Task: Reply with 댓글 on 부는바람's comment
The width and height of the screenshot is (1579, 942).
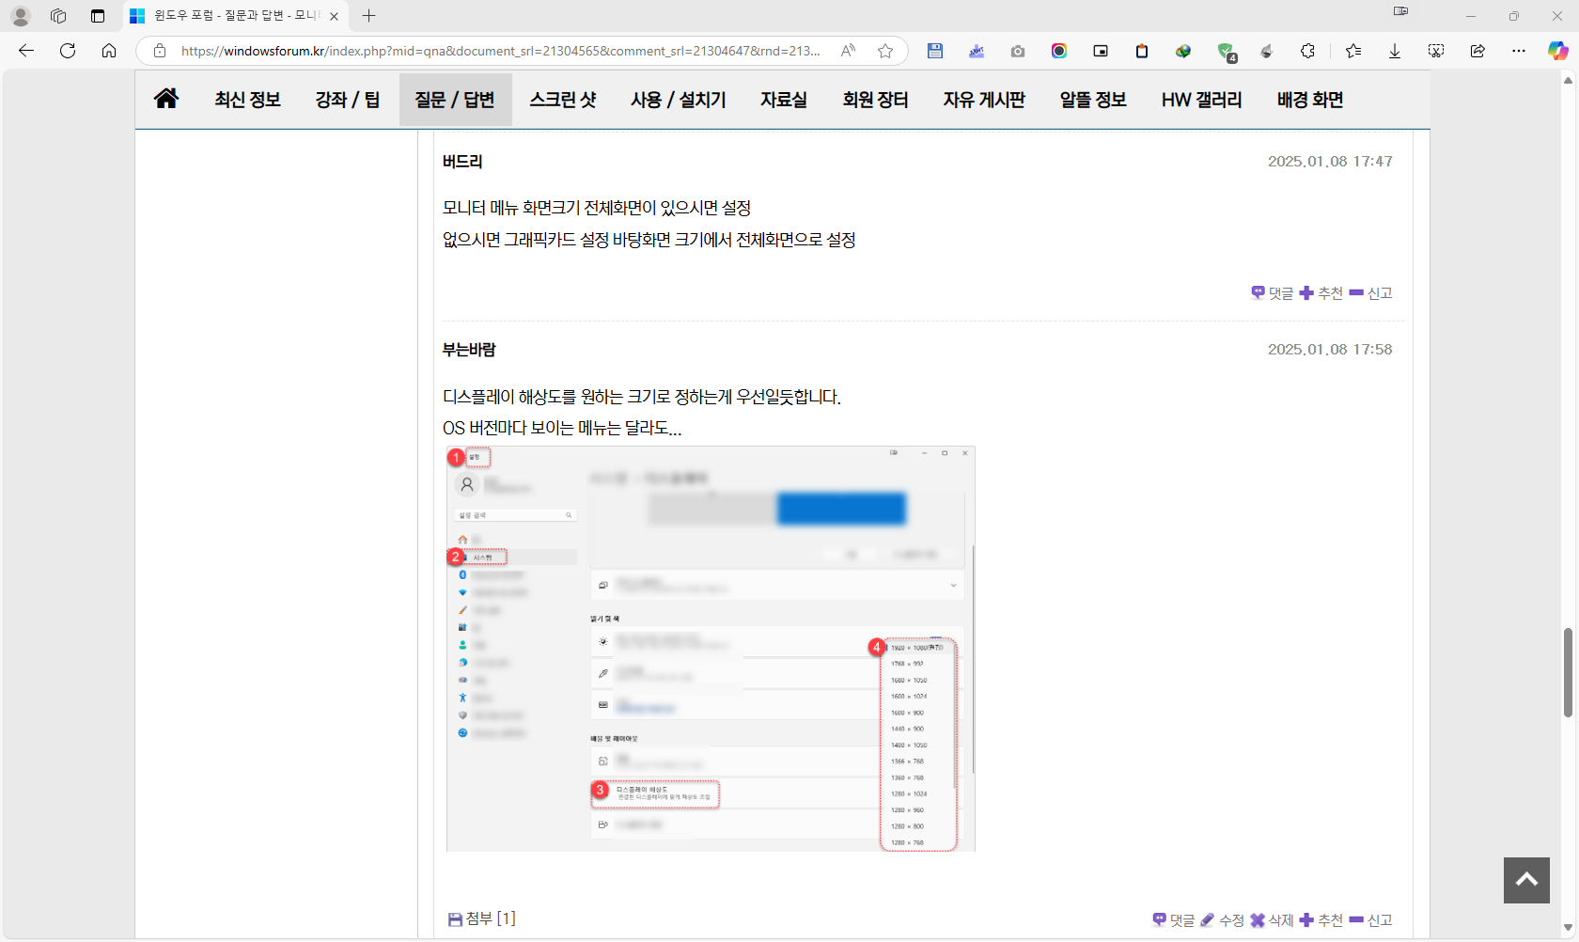Action: point(1174,920)
